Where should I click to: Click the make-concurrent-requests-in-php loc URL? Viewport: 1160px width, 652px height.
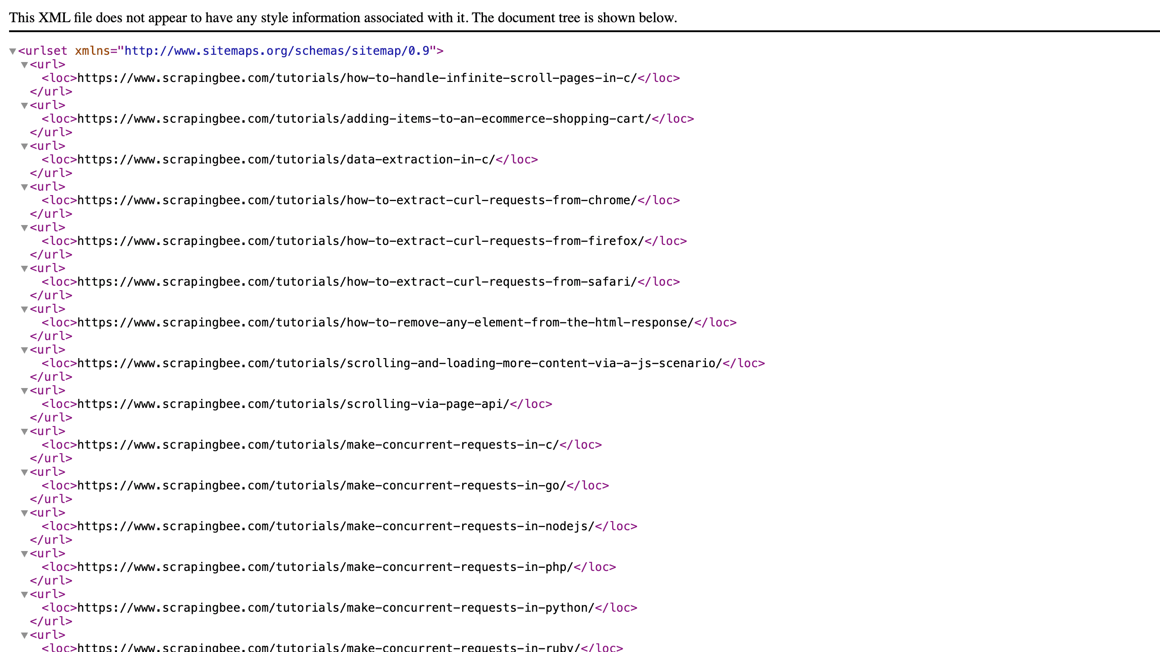[325, 567]
